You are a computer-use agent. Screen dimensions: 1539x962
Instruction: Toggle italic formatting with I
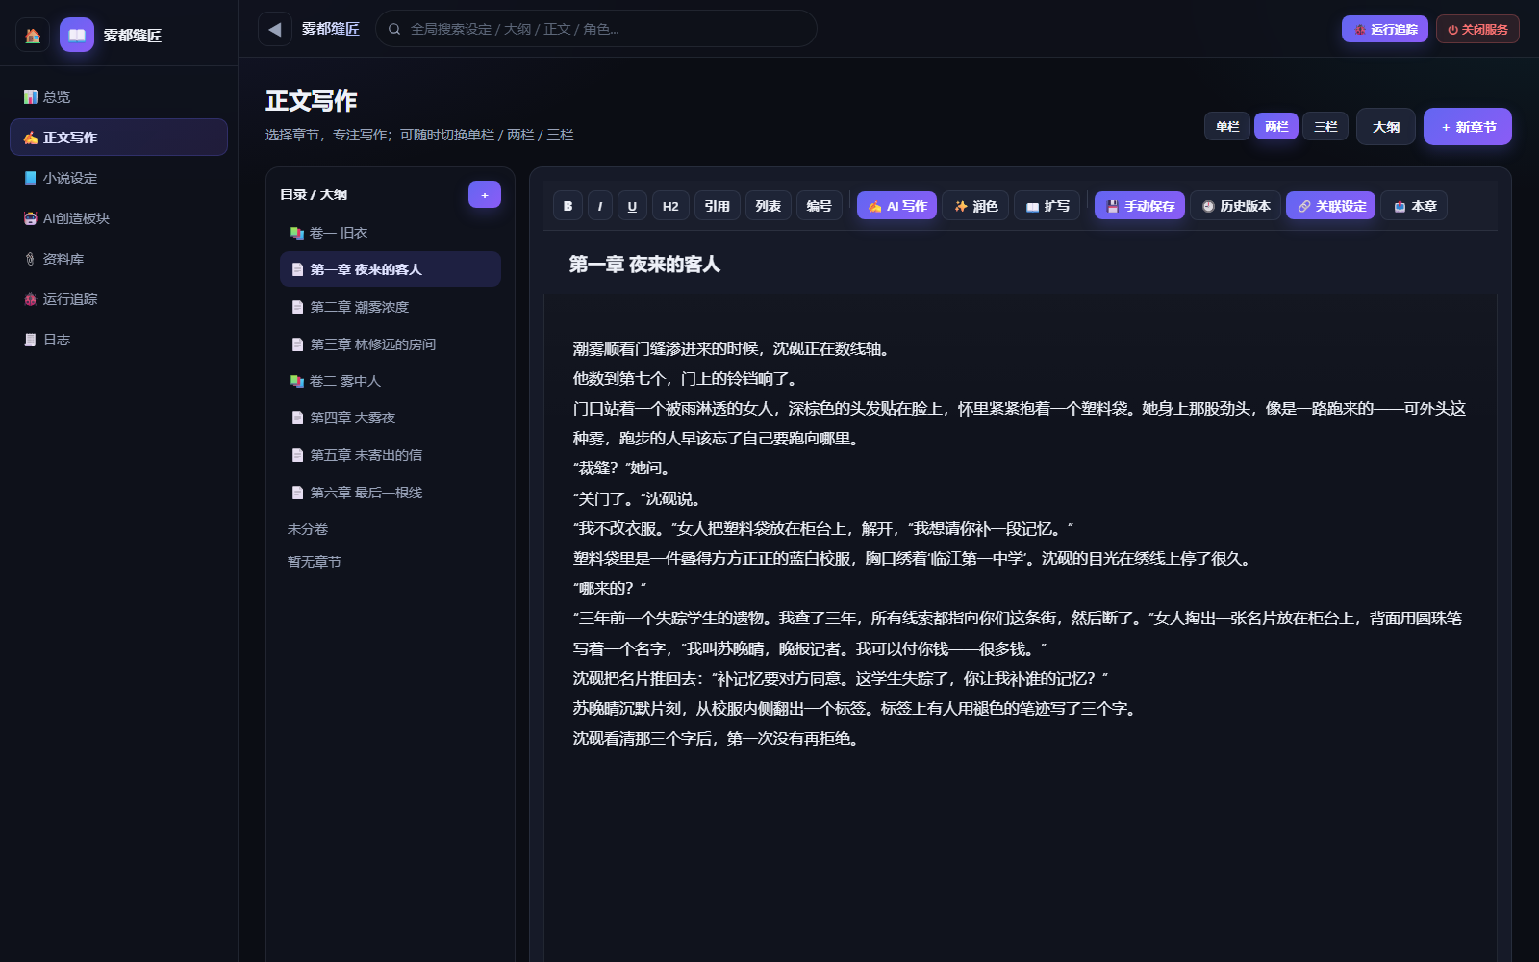(600, 206)
